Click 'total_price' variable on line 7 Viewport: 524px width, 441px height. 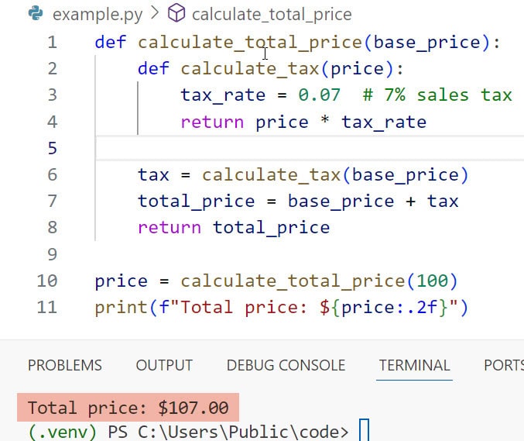(196, 202)
